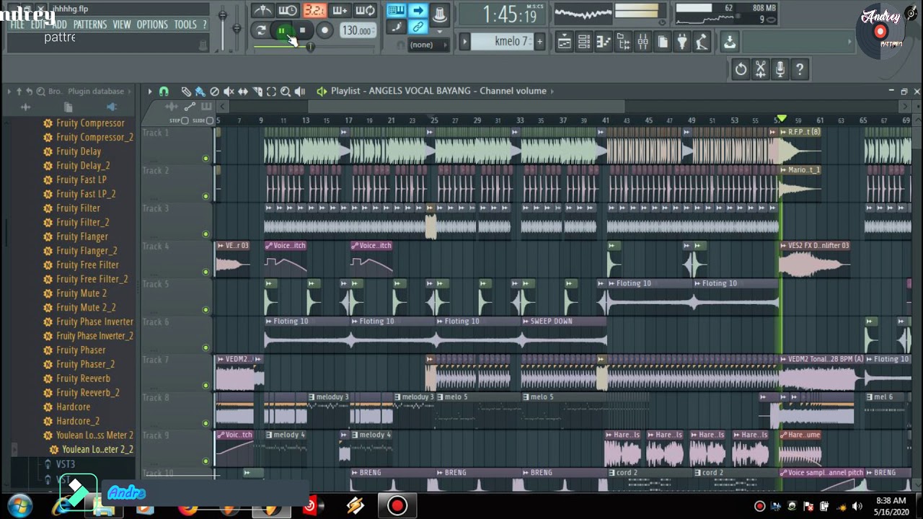
Task: Add new pattern with plus button
Action: click(539, 42)
